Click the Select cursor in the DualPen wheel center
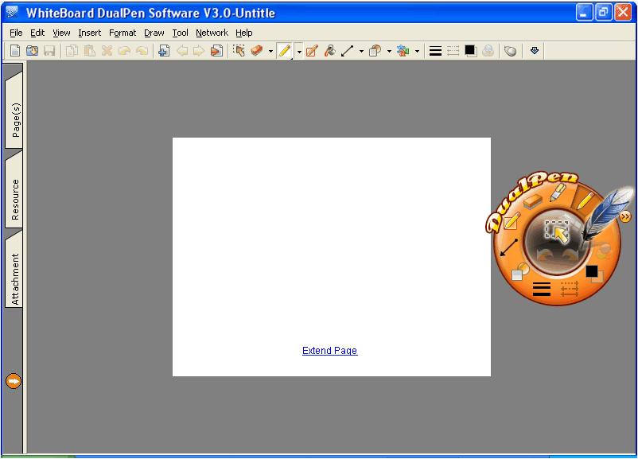This screenshot has height=459, width=638. pos(557,232)
